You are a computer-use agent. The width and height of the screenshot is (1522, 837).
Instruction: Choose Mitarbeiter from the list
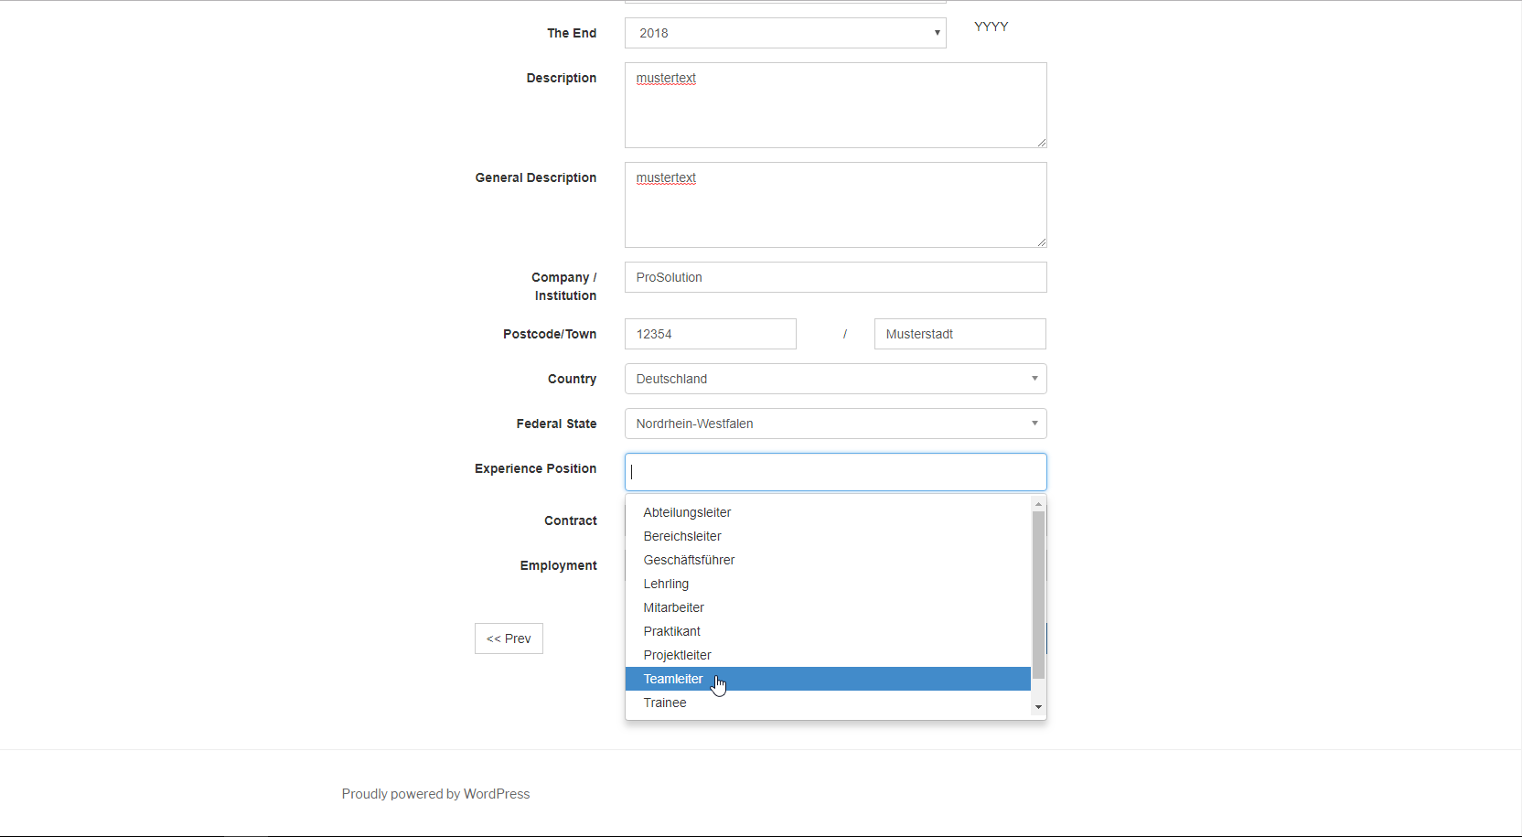(828, 607)
